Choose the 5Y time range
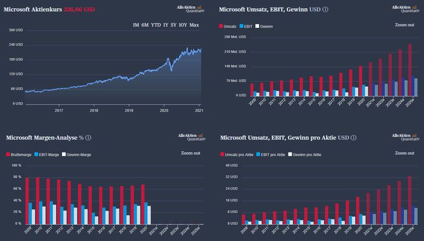Screen dimensions: 424x241 tap(173, 25)
